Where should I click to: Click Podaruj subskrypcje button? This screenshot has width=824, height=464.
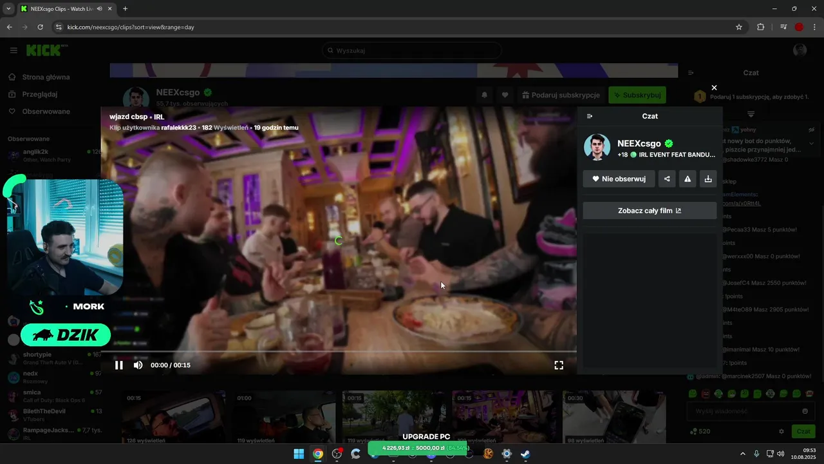[561, 95]
